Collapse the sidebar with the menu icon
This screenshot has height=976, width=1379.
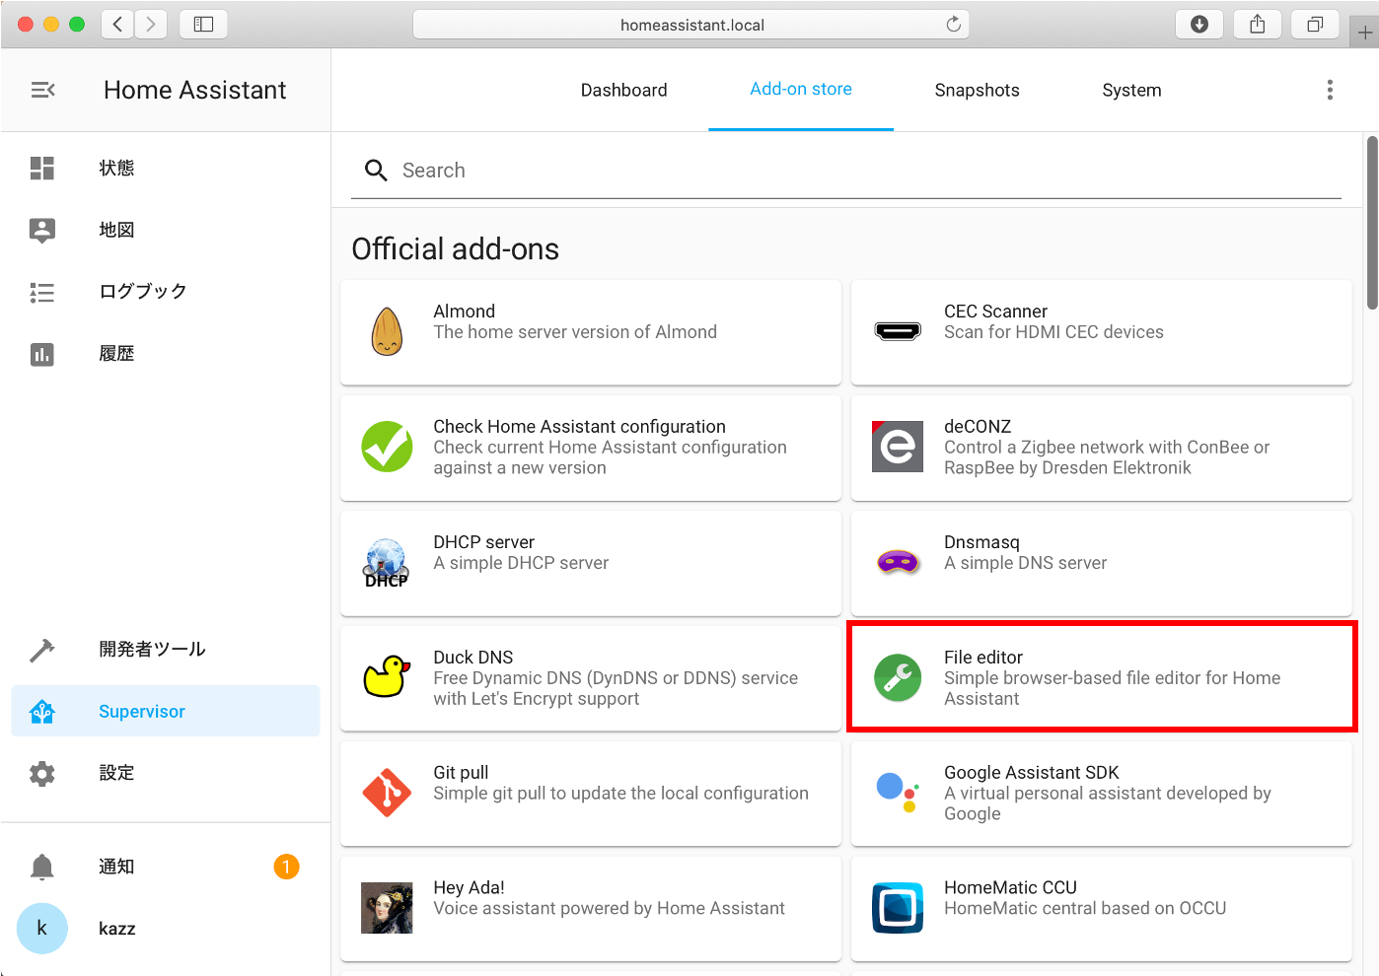click(x=42, y=90)
